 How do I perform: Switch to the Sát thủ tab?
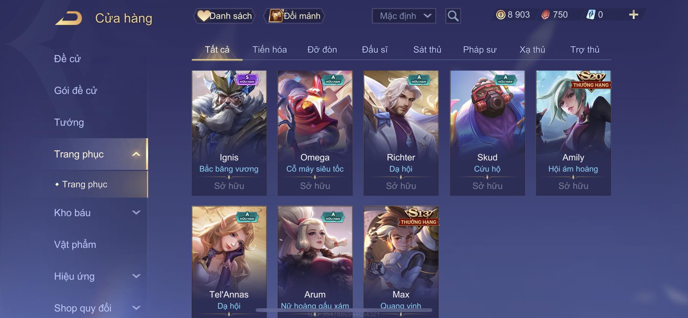[x=427, y=50]
